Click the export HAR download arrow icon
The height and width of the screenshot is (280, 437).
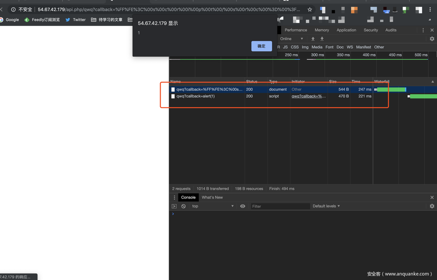click(322, 39)
